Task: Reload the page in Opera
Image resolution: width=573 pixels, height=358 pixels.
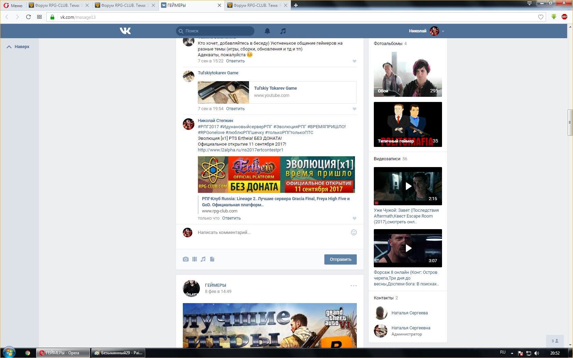Action: (x=28, y=17)
